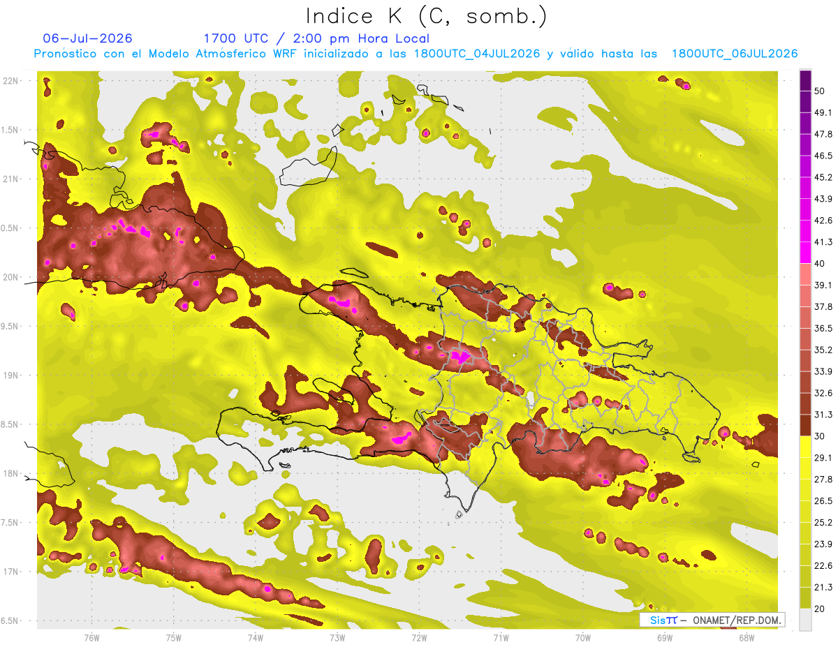The image size is (838, 647).
Task: Click the "25.2" color scale value
Action: coord(823,523)
